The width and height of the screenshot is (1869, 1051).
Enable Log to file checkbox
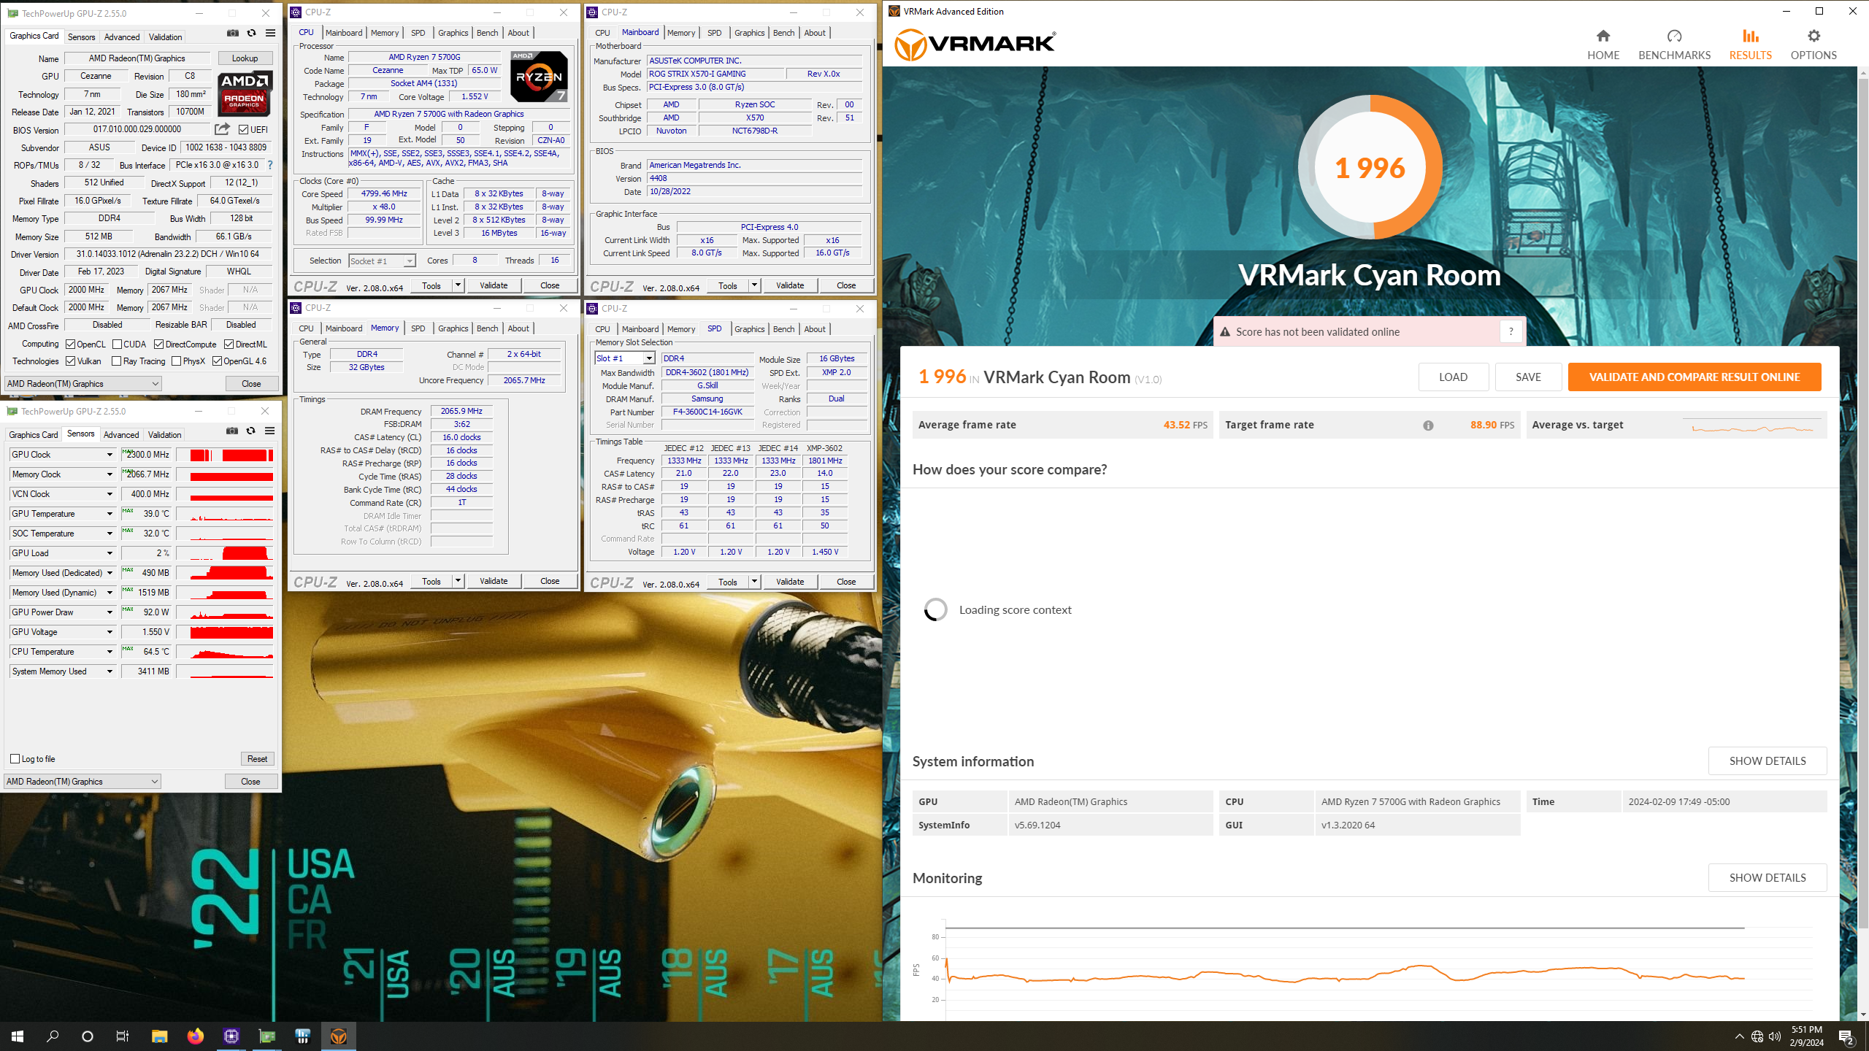15,759
